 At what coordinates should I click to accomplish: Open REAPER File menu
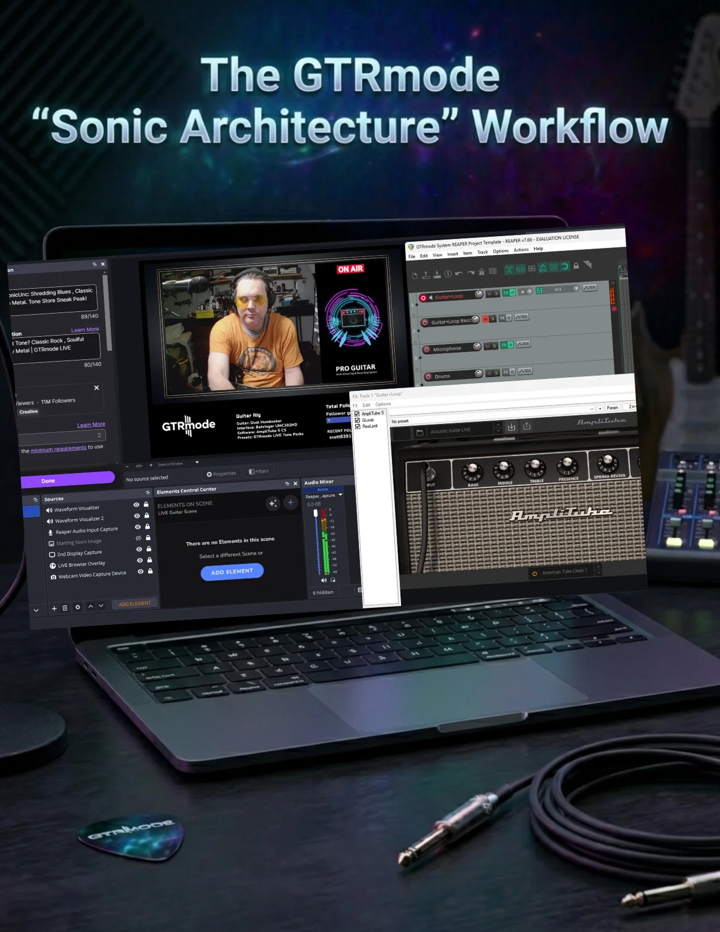click(412, 256)
